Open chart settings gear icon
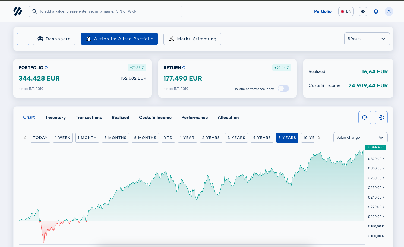 [x=381, y=118]
